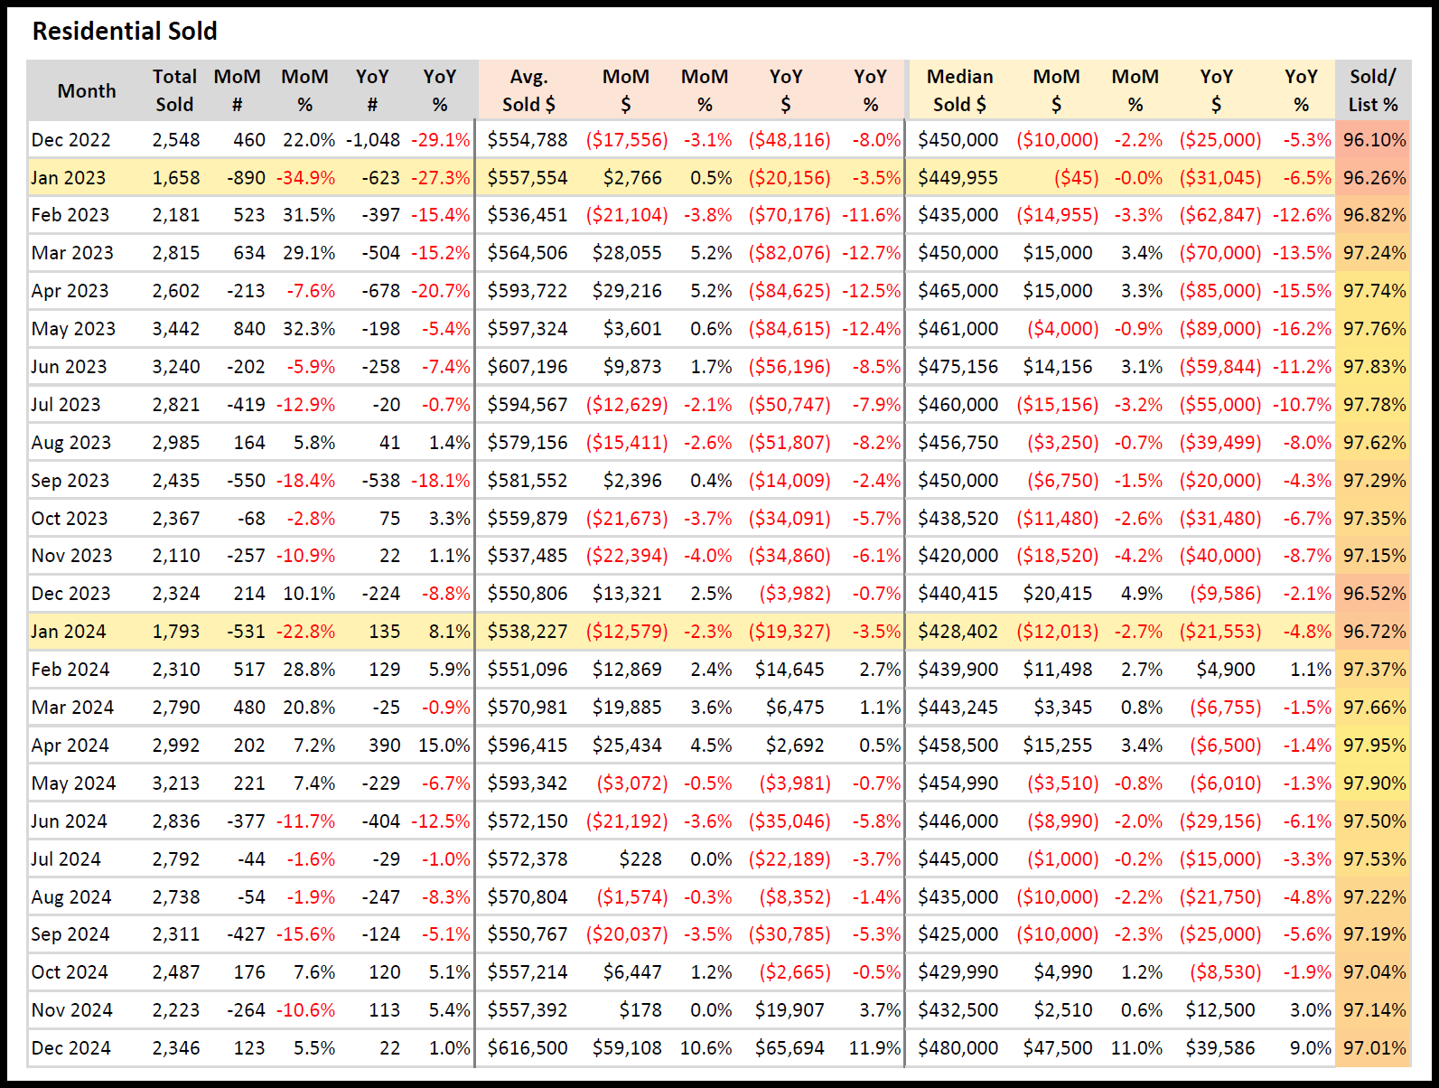
Task: Select the highlighted Jan 2024 month cell
Action: coord(69,632)
